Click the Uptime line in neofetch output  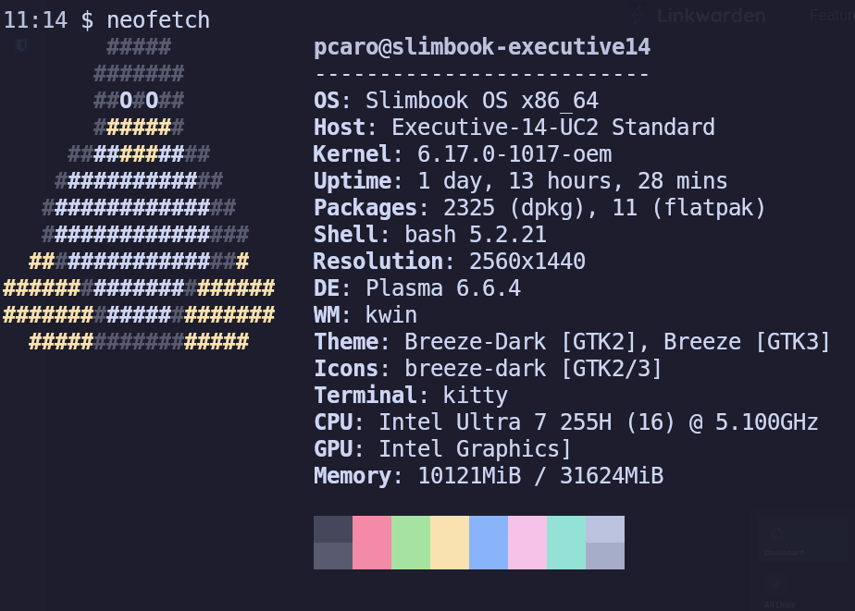[x=520, y=181]
